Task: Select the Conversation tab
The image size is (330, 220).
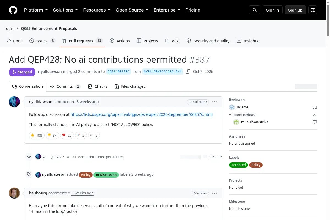Action: coord(28,86)
